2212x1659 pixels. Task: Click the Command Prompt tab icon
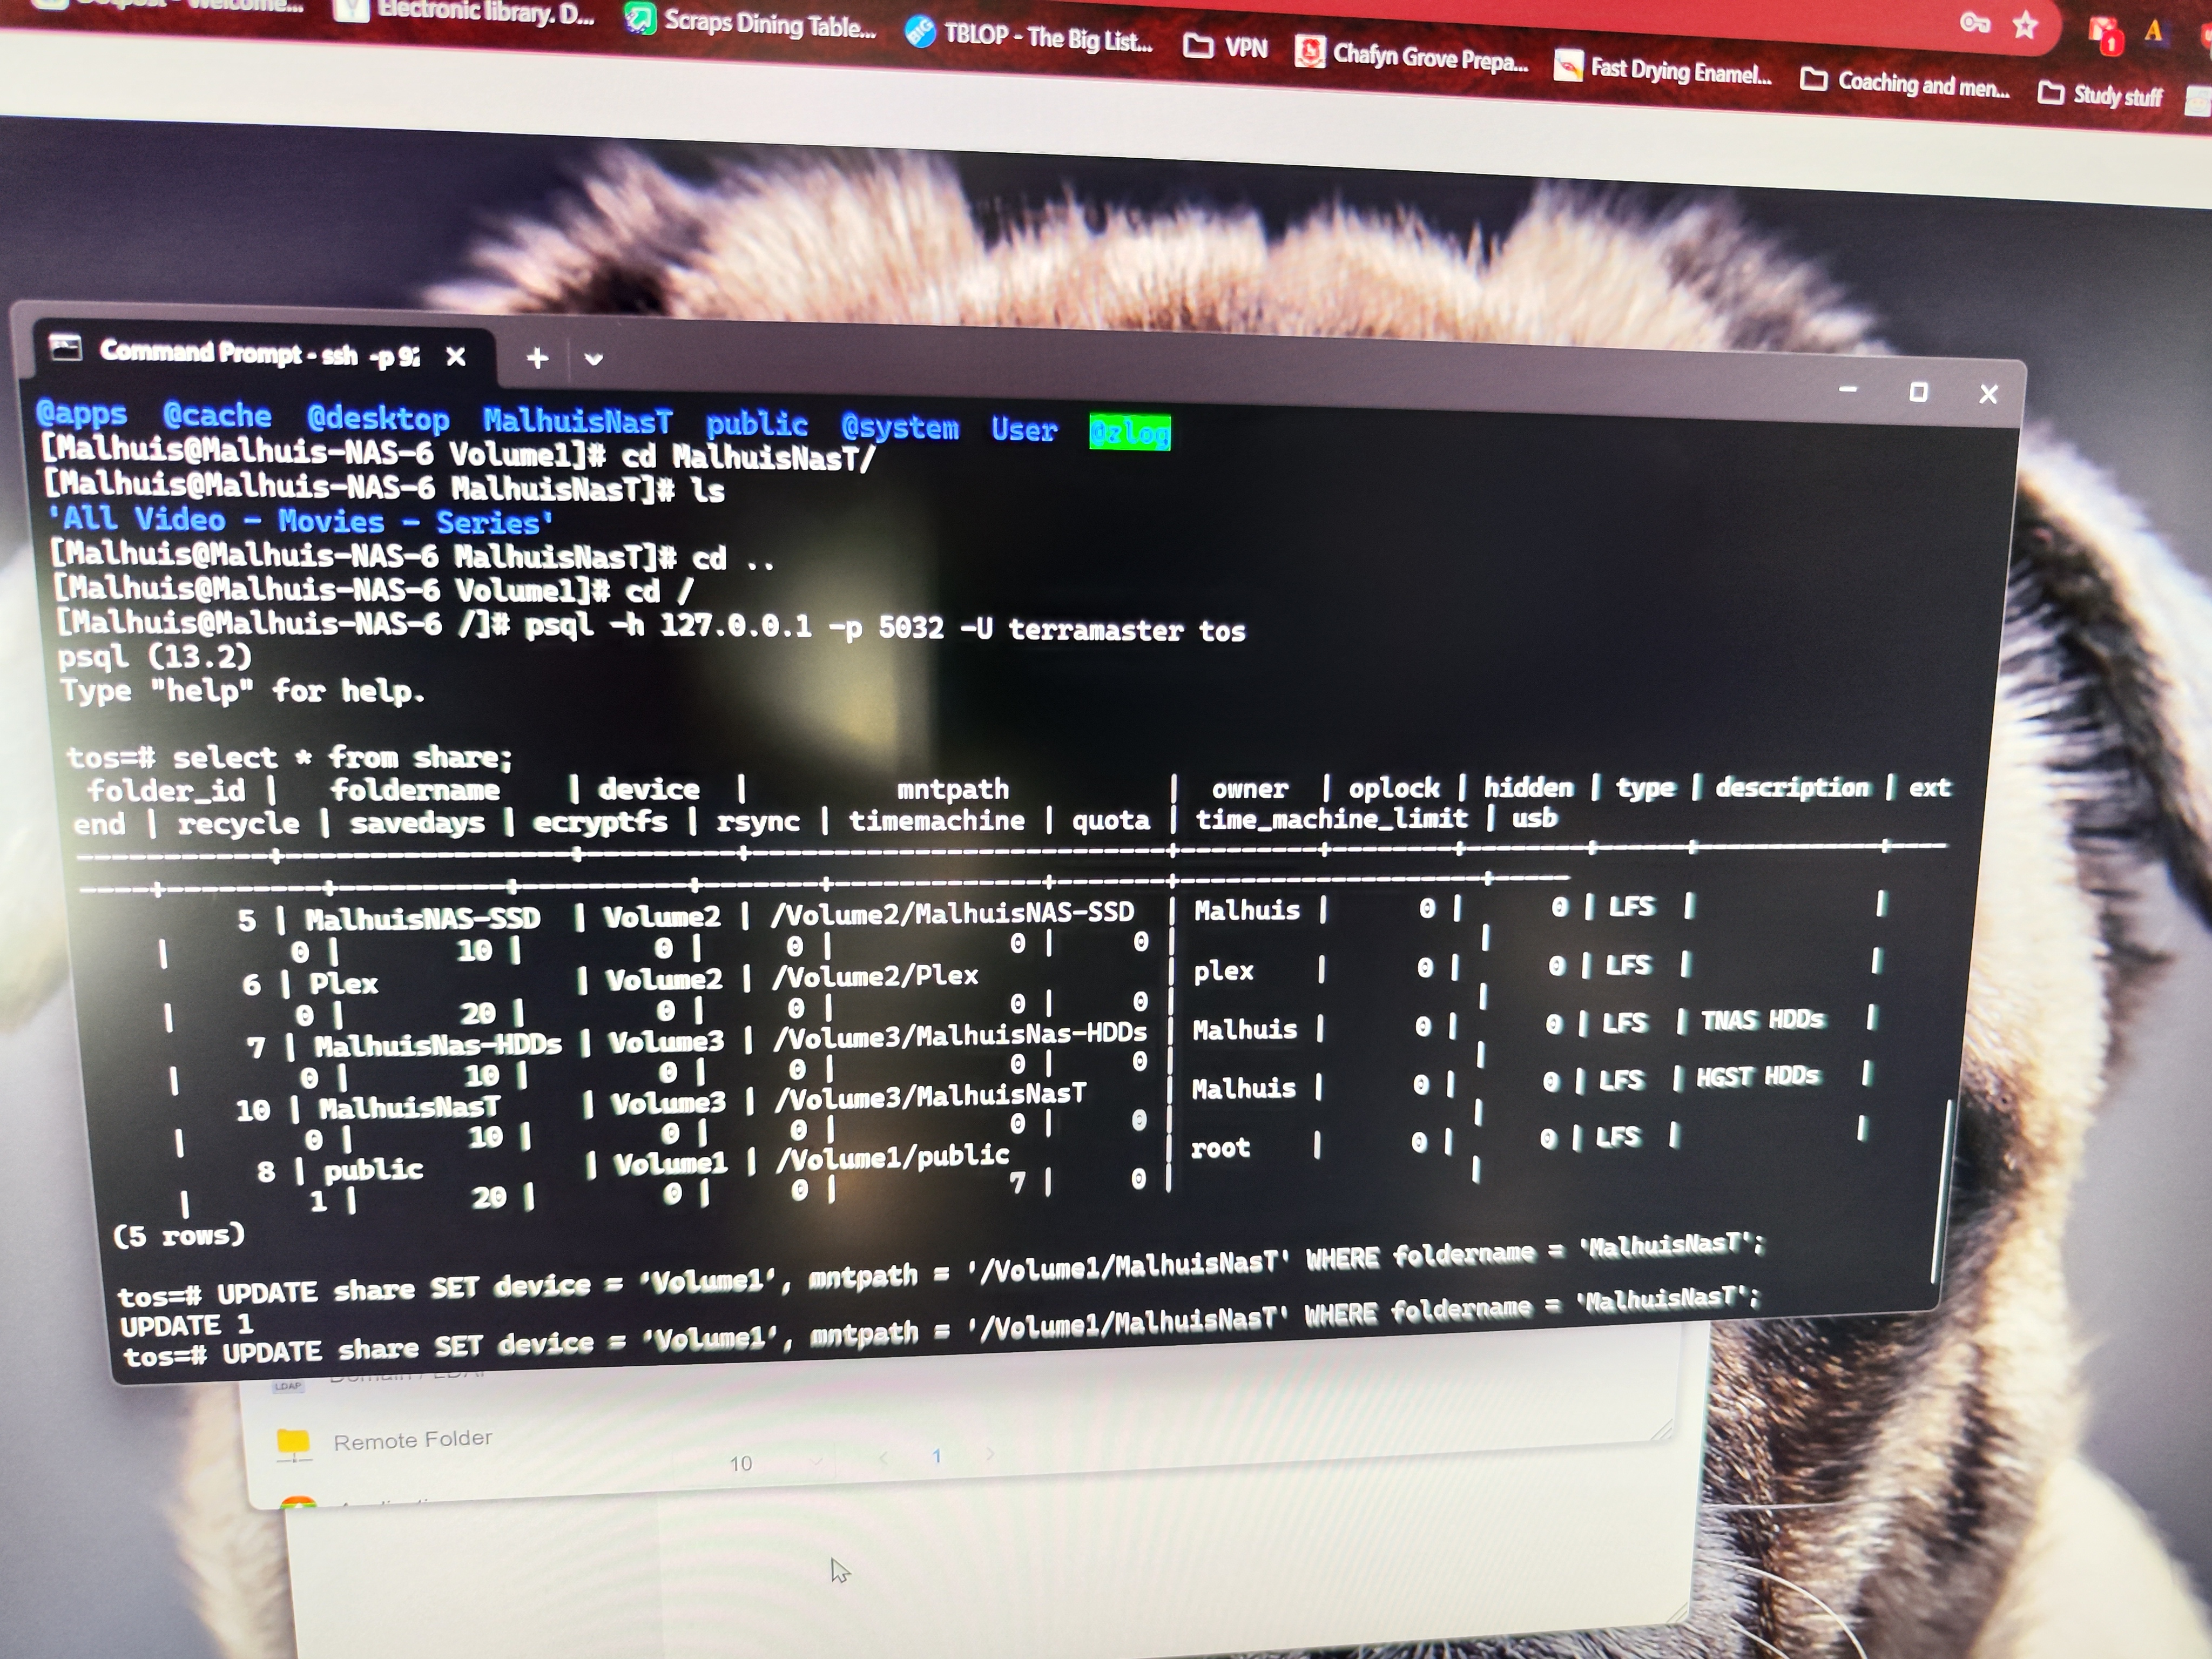[x=66, y=348]
